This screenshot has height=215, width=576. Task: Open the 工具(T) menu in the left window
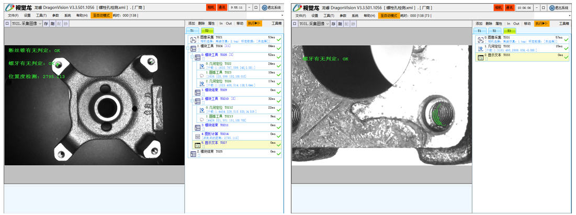point(41,16)
